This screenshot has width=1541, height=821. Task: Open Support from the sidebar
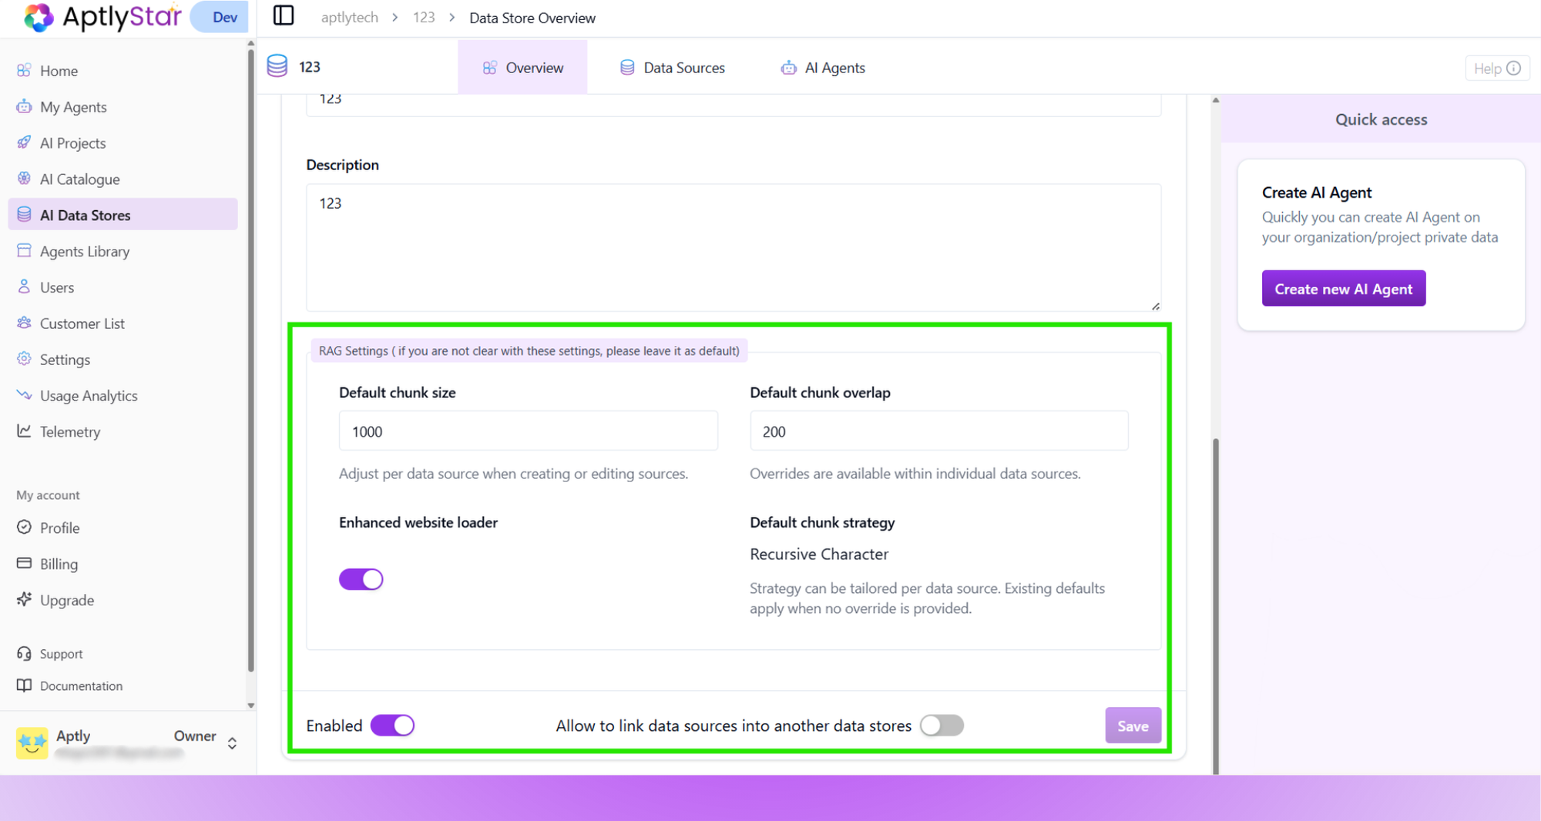pyautogui.click(x=61, y=653)
